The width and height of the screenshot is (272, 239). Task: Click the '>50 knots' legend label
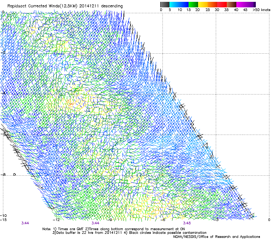261,10
